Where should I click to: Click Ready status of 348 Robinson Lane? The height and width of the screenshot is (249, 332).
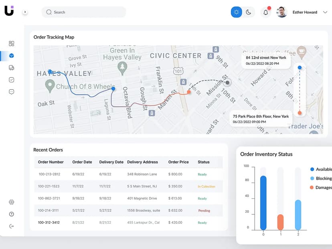point(202,174)
